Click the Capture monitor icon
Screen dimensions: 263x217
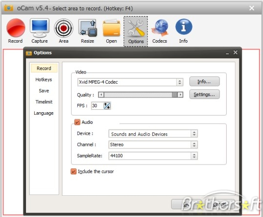(x=40, y=28)
